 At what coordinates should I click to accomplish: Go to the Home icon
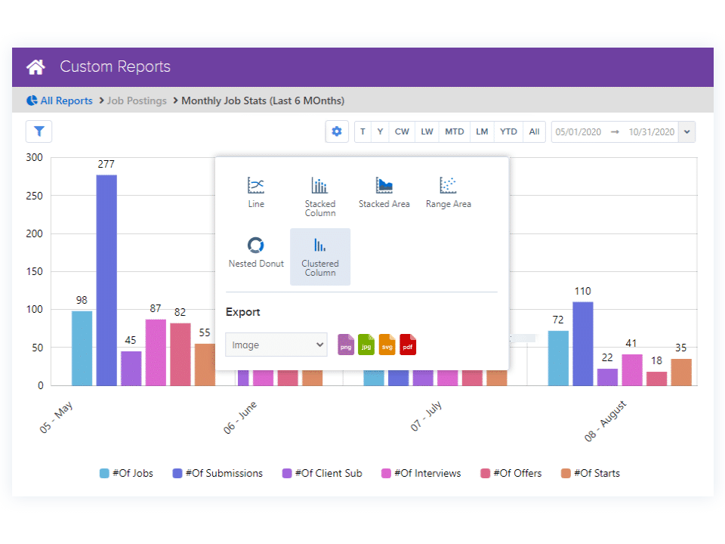35,67
